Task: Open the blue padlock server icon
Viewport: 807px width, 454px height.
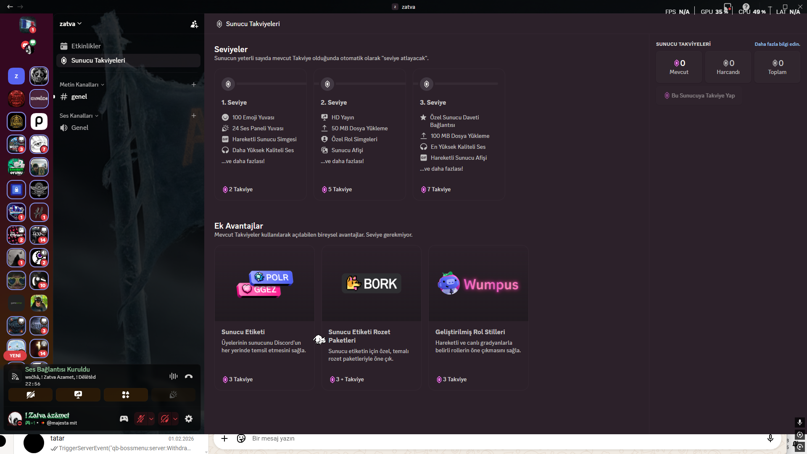Action: [x=16, y=190]
